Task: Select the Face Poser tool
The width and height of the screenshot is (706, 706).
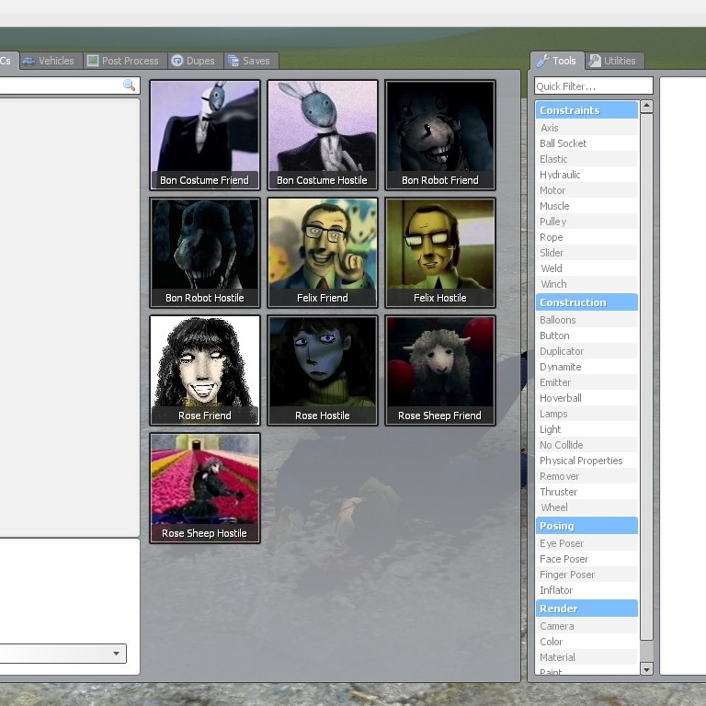Action: tap(586, 559)
